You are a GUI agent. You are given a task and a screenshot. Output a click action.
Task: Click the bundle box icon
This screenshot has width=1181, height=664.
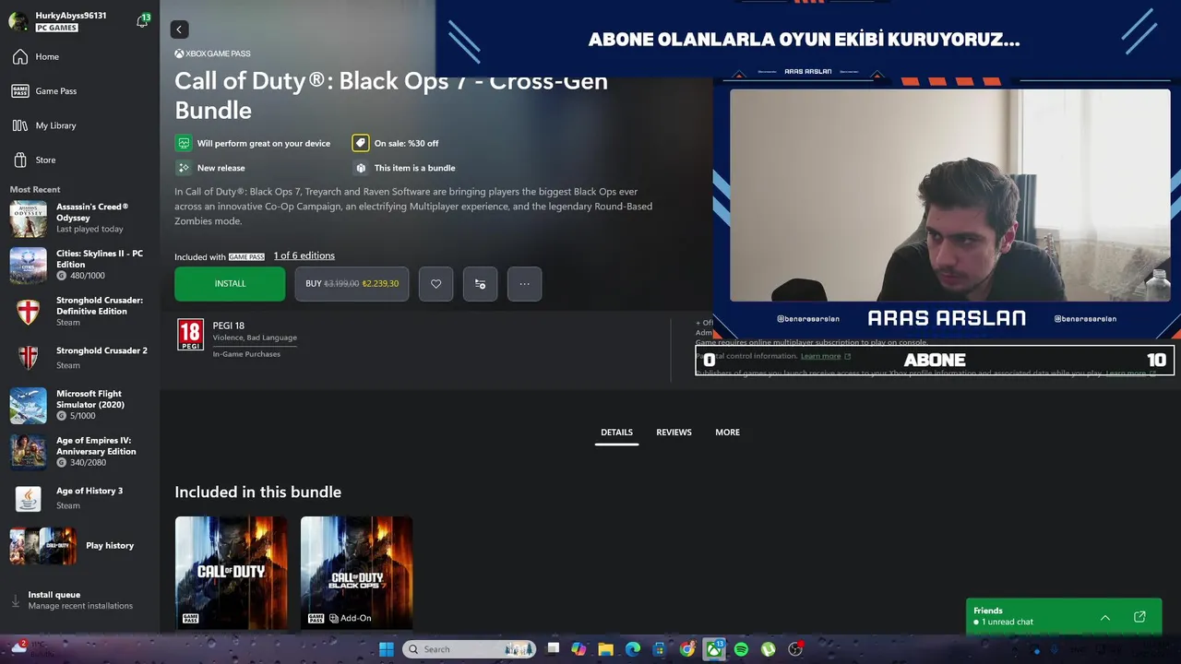point(360,168)
